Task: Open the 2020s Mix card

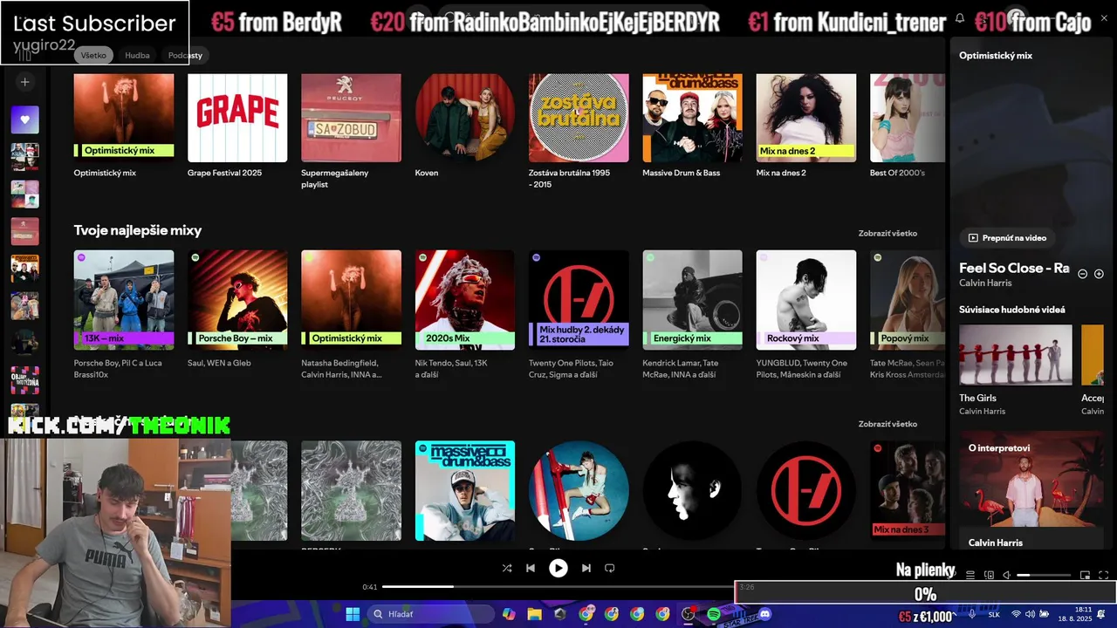Action: tap(465, 314)
